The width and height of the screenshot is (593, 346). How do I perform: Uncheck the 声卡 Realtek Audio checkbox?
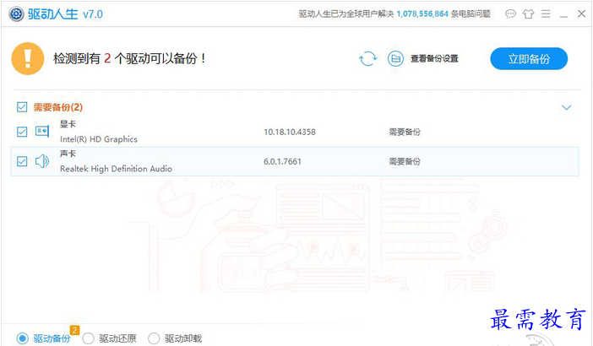point(22,161)
